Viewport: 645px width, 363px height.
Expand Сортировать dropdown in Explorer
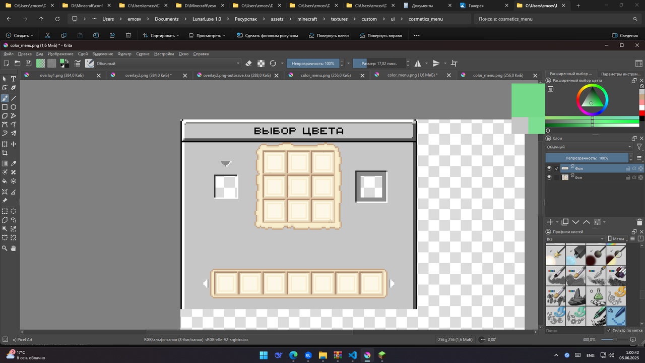point(161,36)
